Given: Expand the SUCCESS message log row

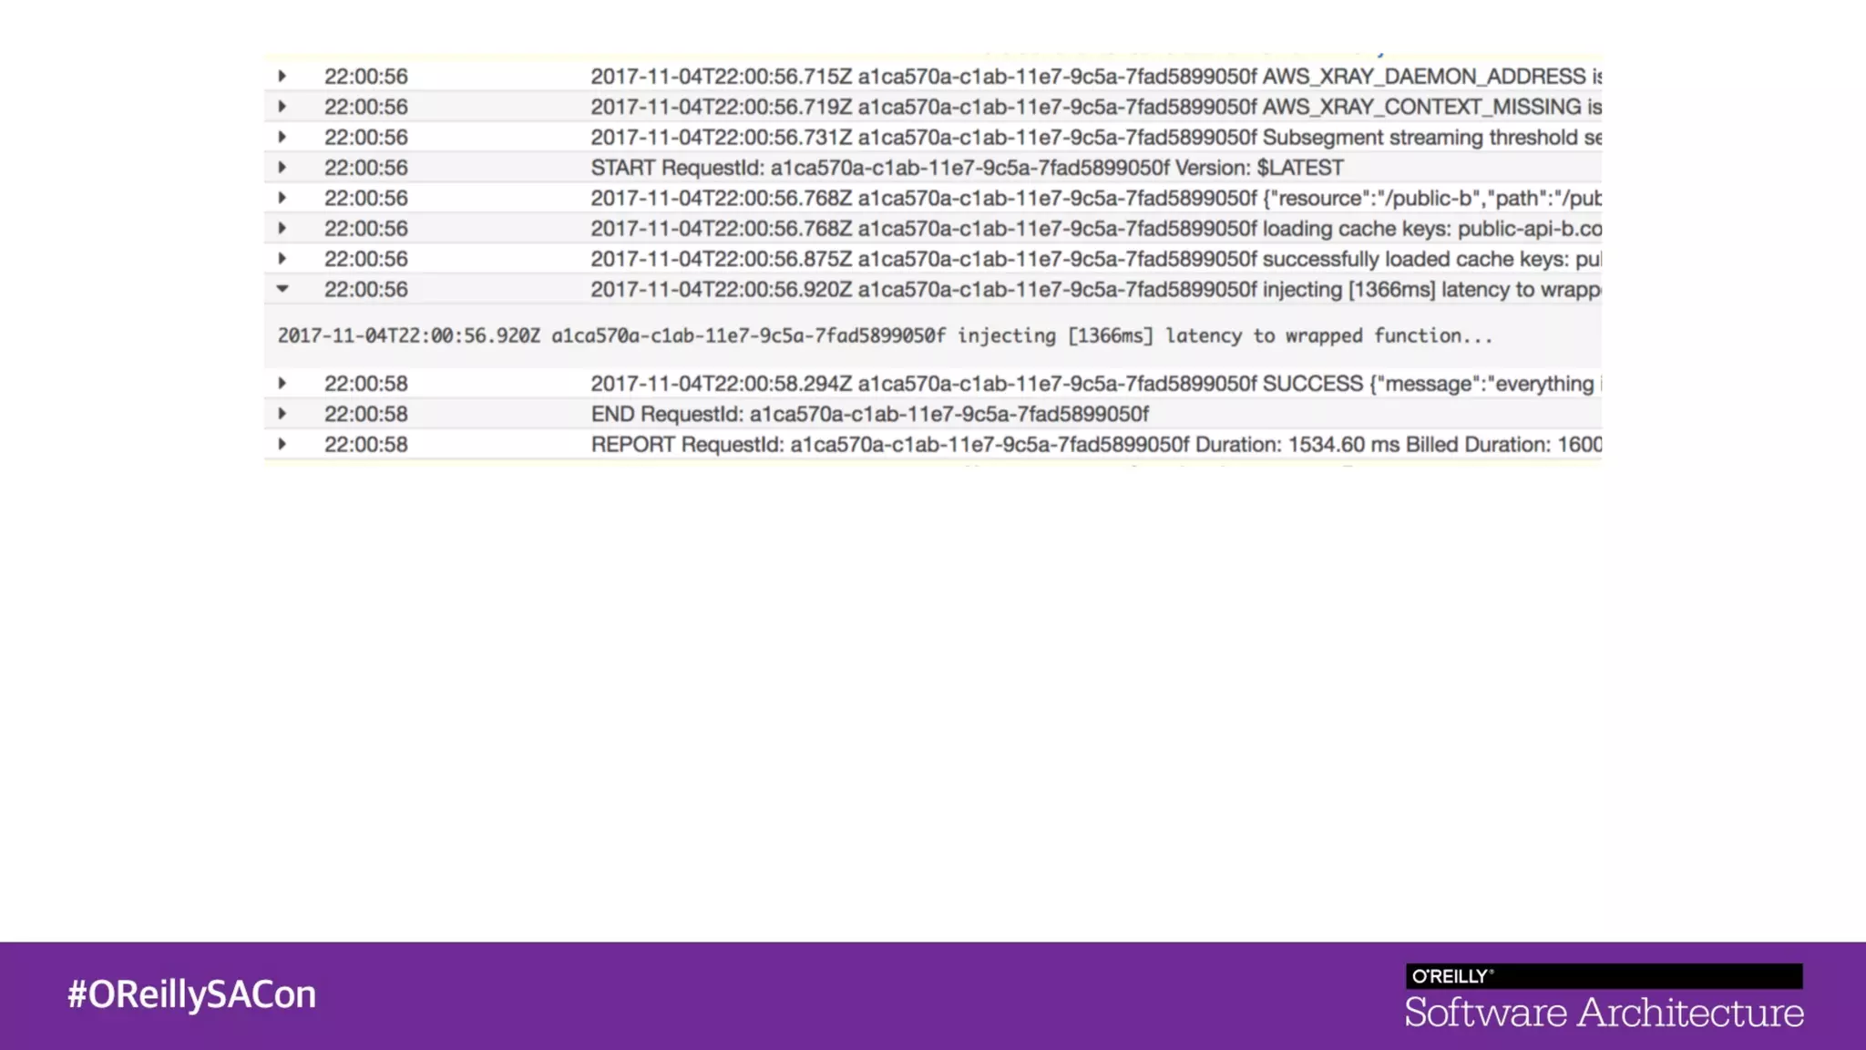Looking at the screenshot, I should coord(282,384).
